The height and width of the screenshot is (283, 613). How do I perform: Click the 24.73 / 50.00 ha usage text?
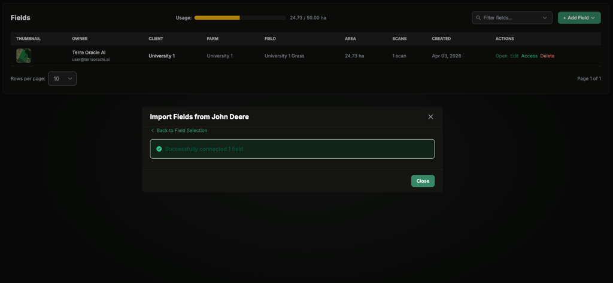pos(309,18)
